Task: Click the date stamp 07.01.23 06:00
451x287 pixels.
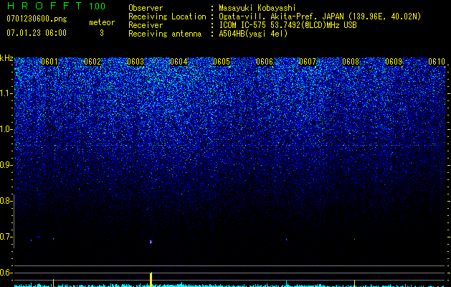Action: click(x=37, y=33)
